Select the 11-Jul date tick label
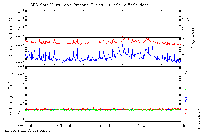The image size is (201, 133). [x=142, y=126]
